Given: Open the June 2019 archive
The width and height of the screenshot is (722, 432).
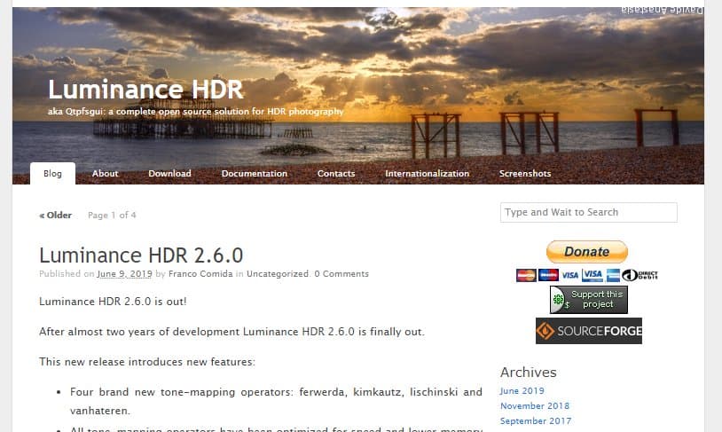Looking at the screenshot, I should click(522, 390).
